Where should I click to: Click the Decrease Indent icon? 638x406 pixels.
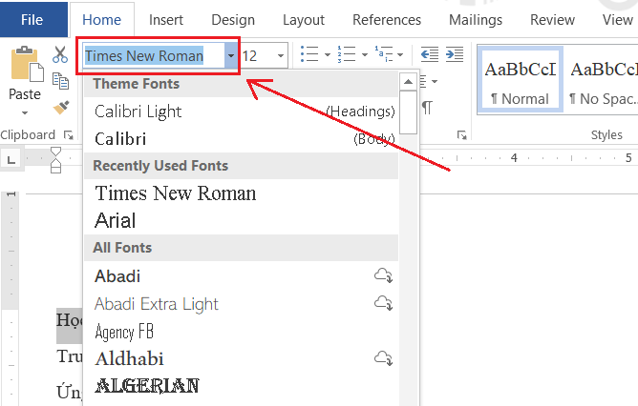click(x=429, y=55)
